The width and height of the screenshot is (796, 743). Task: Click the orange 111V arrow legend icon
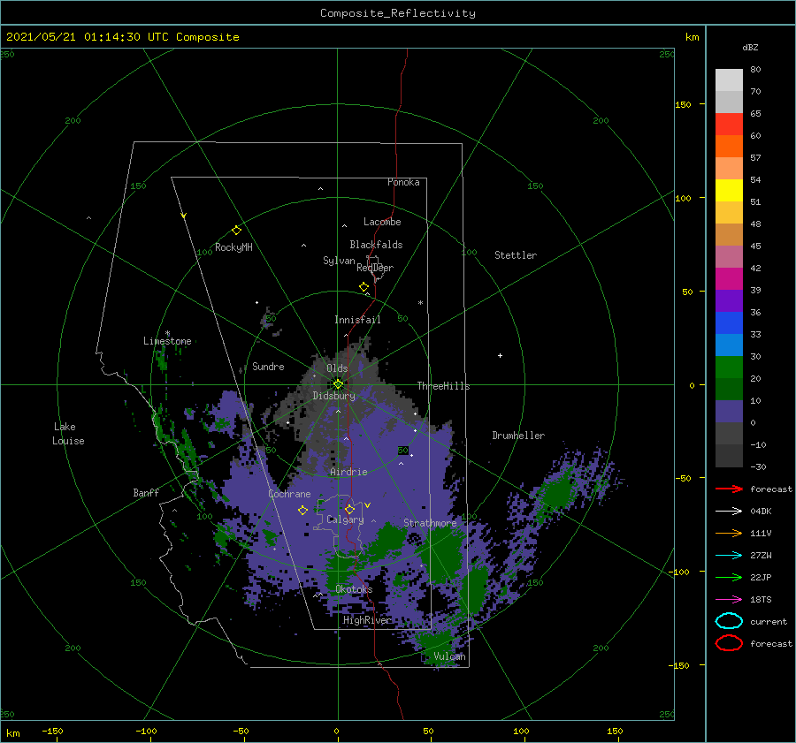(729, 533)
